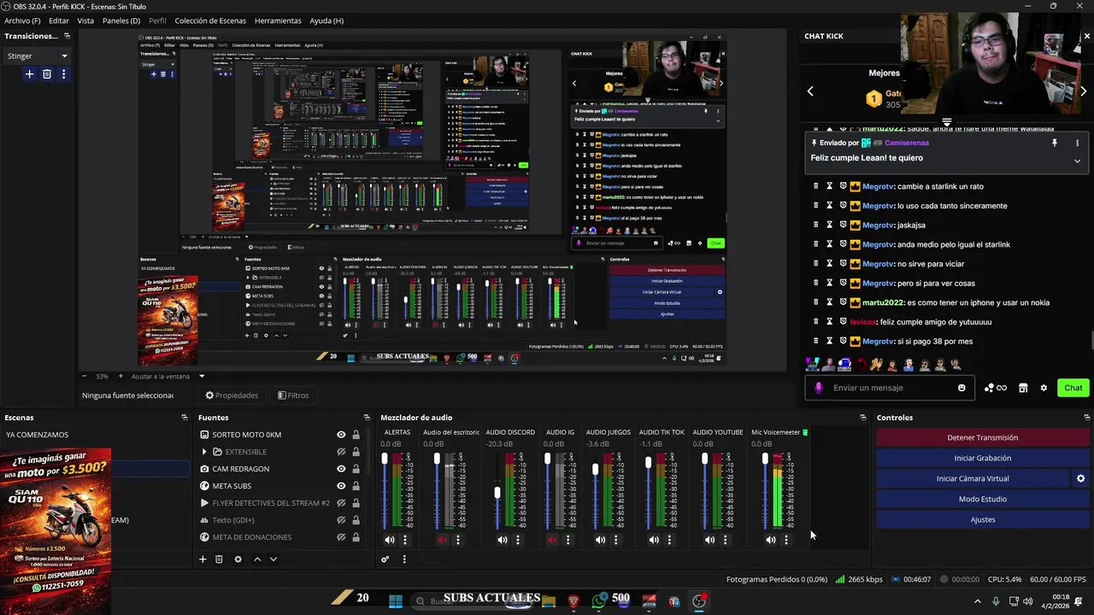
Task: Show the FLYER DETECTIVES DEL STREAM #2 source
Action: (341, 503)
